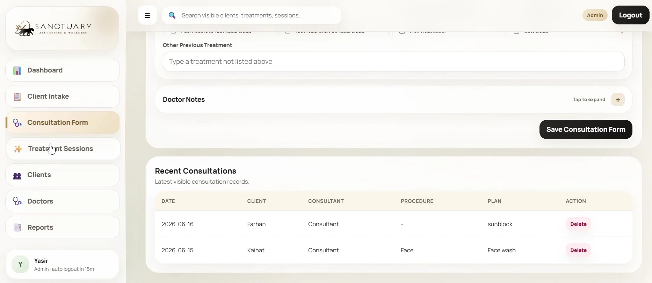Click the PLAN column header
This screenshot has height=283, width=652.
494,201
